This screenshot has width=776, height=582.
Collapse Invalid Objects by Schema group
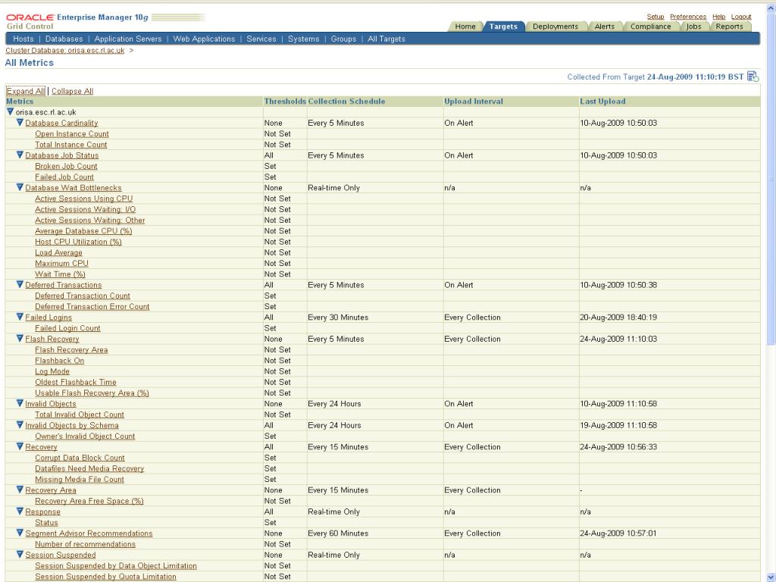(x=20, y=424)
